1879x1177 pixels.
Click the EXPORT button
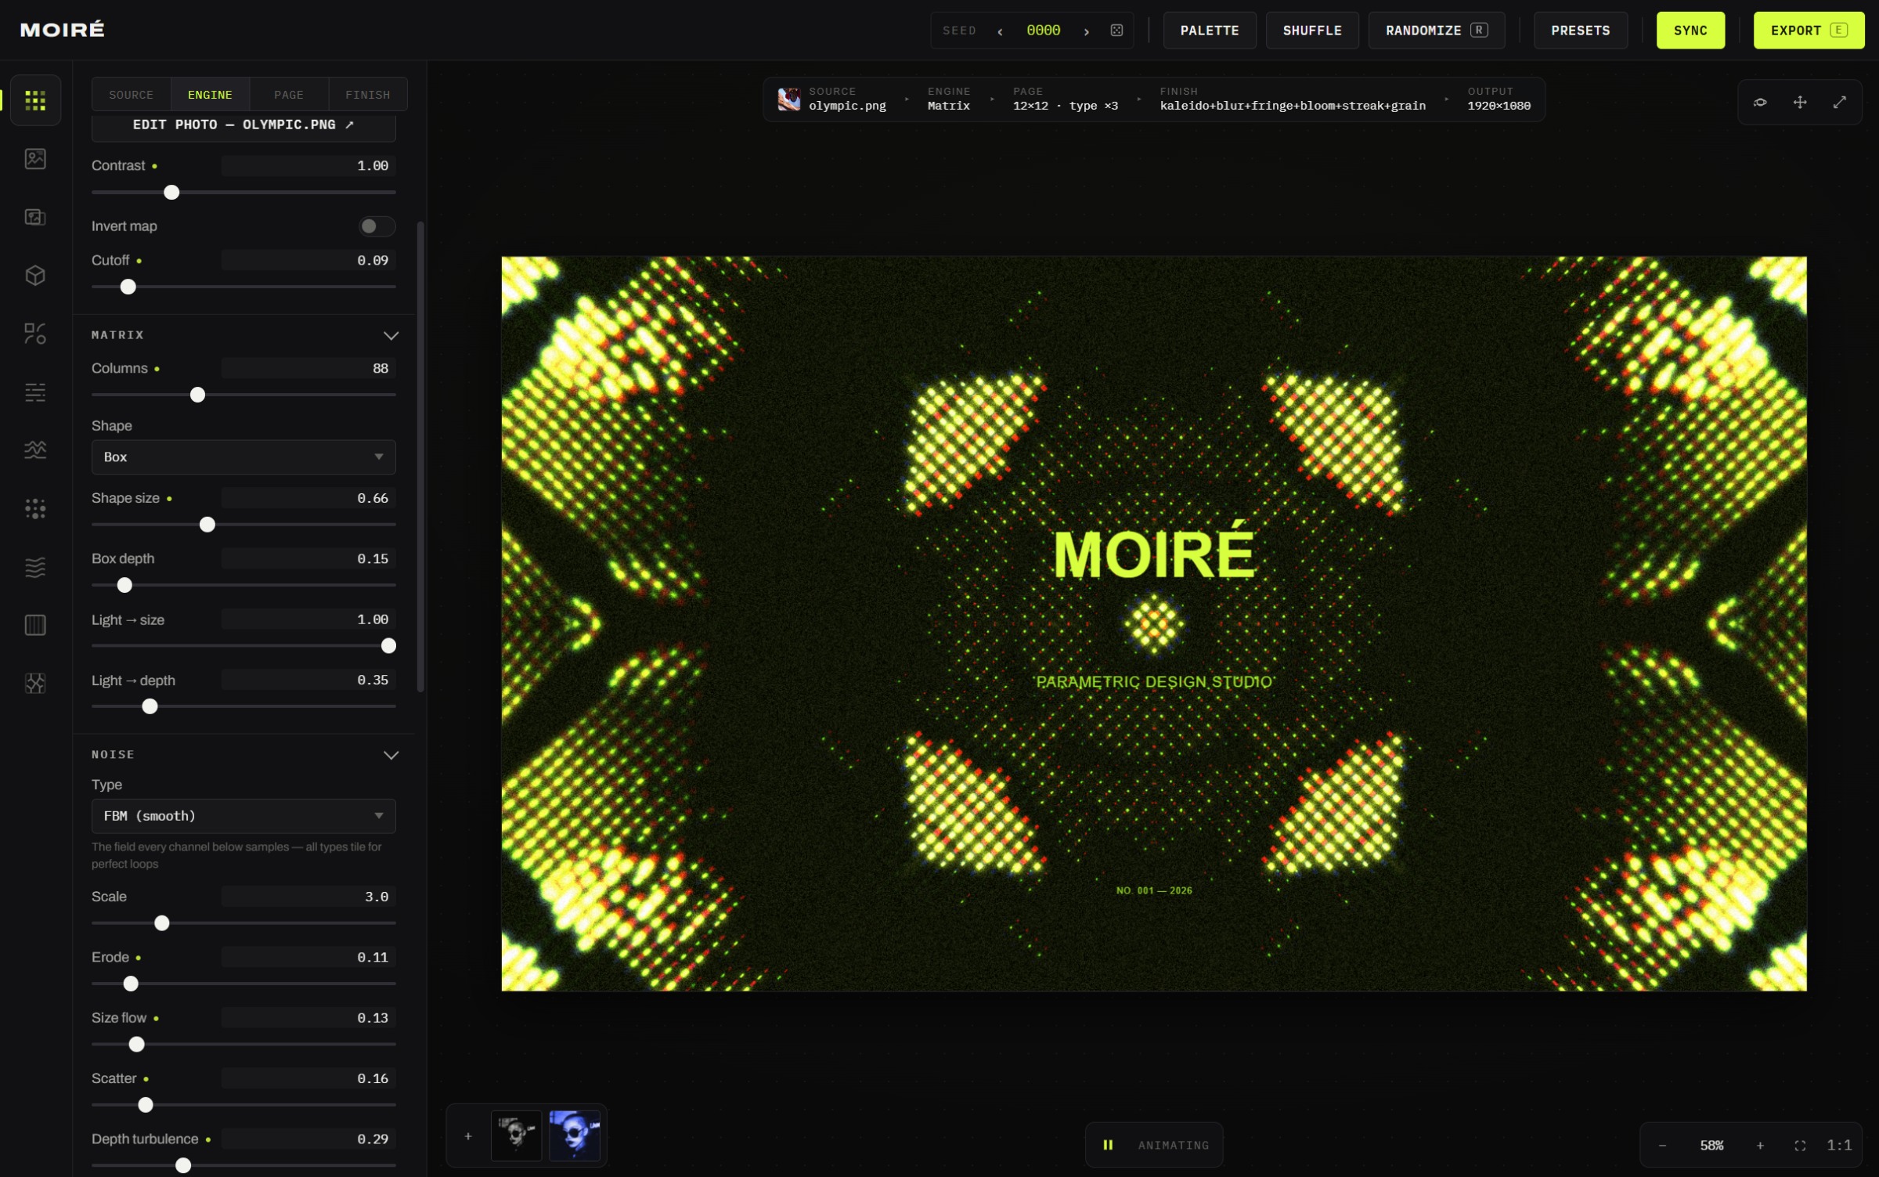1809,31
